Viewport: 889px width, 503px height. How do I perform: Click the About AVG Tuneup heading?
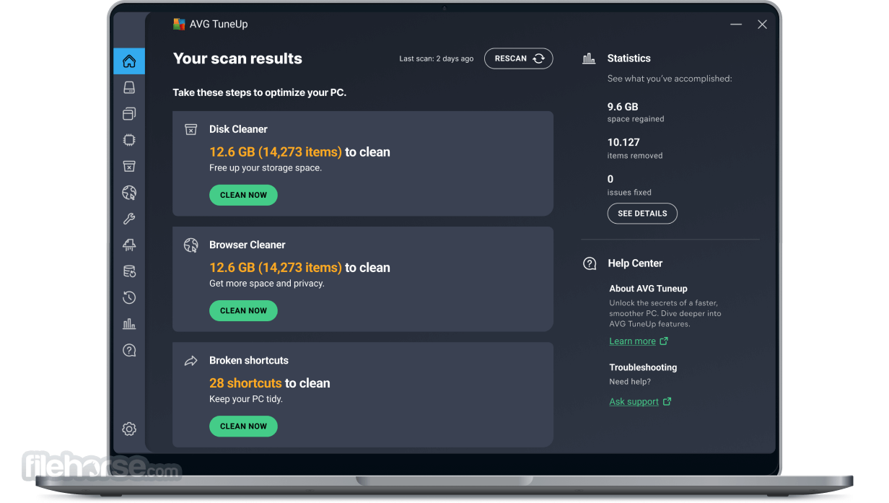tap(648, 289)
